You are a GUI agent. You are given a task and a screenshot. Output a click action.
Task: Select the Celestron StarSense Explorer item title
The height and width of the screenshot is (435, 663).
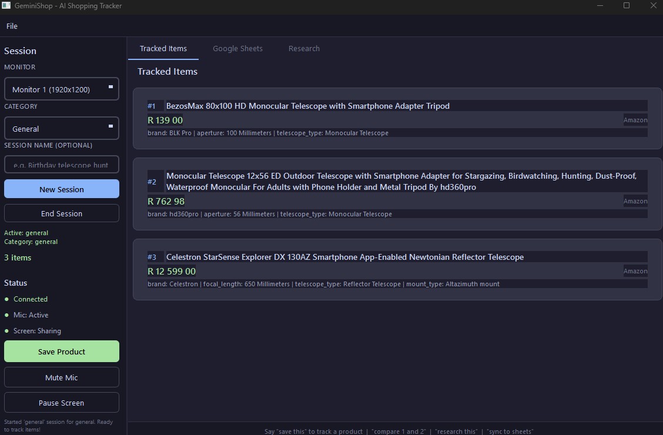click(345, 257)
